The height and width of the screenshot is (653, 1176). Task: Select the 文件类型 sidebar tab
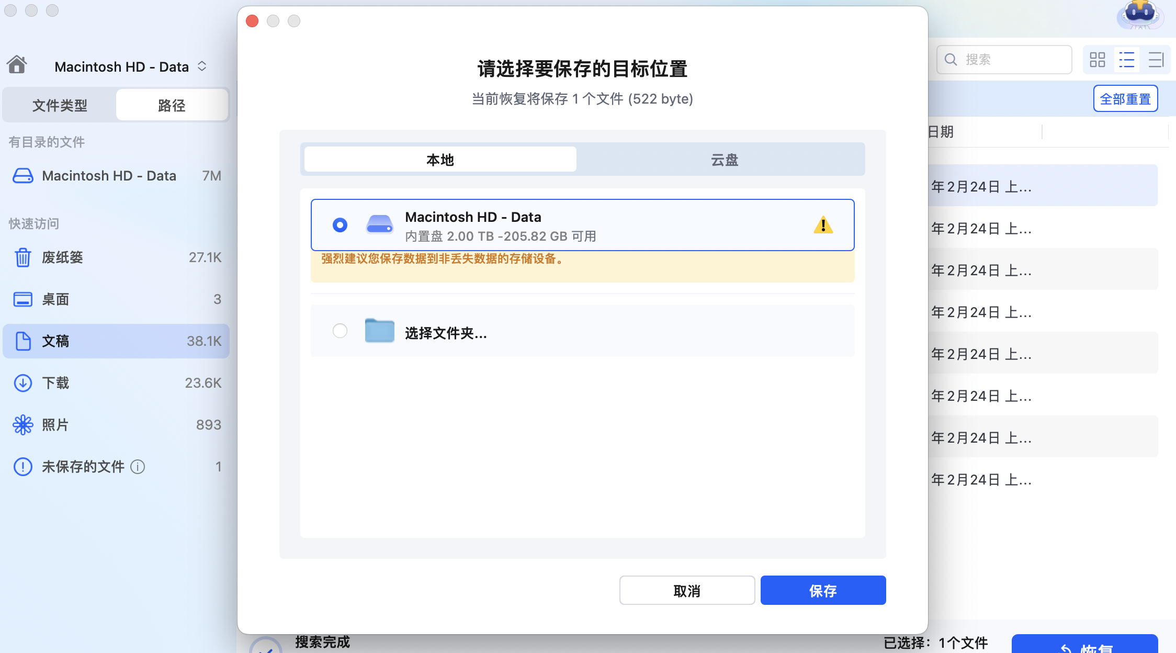(x=60, y=105)
